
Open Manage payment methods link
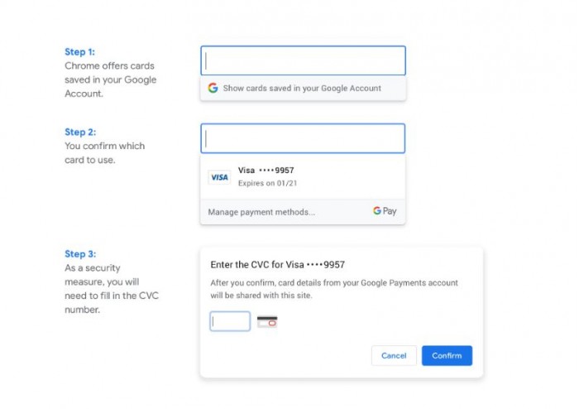click(261, 212)
